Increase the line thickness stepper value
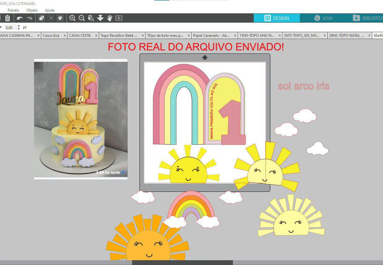 [18, 26]
